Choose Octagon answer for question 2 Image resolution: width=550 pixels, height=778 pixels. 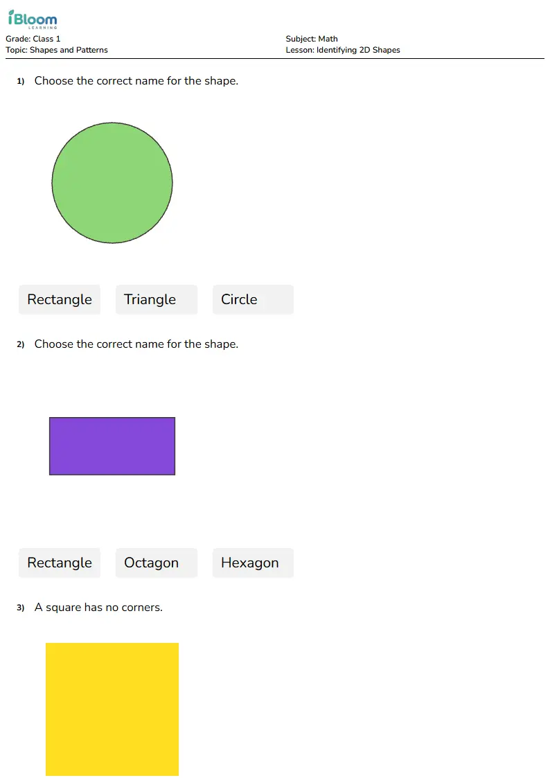(157, 563)
